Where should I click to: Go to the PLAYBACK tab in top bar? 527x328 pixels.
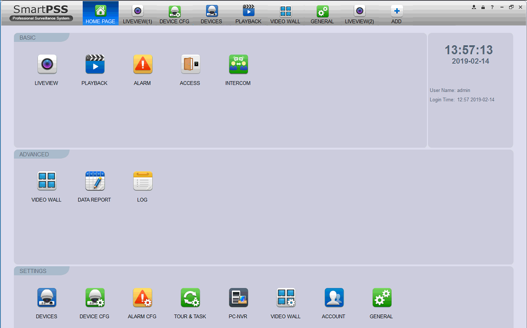[248, 14]
